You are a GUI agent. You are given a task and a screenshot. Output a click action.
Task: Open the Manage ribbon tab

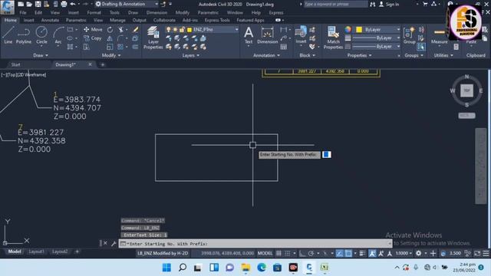click(x=117, y=20)
